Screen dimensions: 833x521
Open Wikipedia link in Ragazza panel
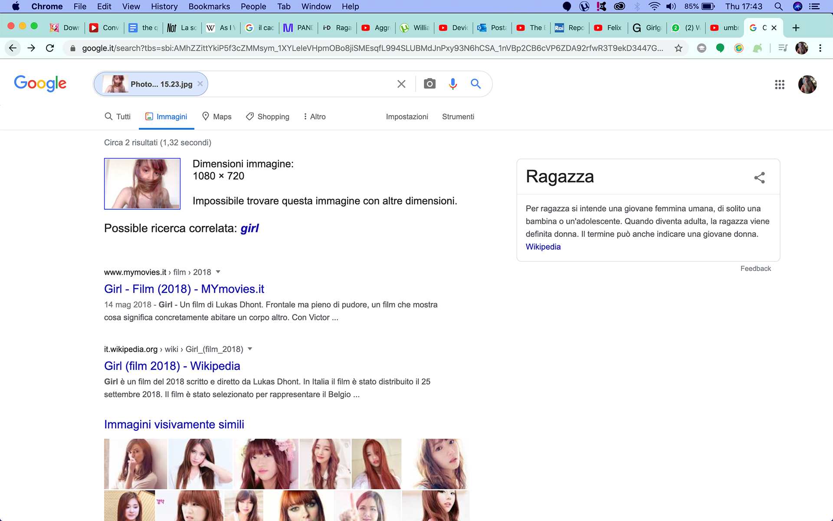[x=543, y=247]
